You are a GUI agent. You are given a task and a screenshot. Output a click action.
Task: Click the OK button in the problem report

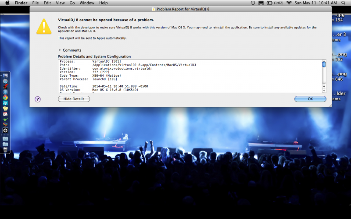click(310, 99)
